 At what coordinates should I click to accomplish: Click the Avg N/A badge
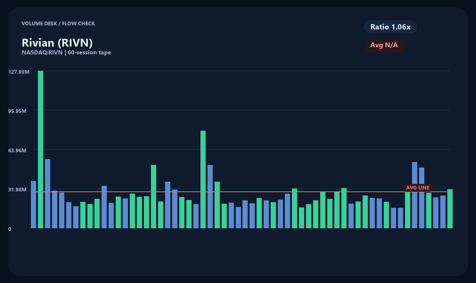384,45
